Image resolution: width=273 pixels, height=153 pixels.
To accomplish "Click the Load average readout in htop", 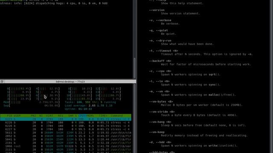I will click(x=88, y=106).
